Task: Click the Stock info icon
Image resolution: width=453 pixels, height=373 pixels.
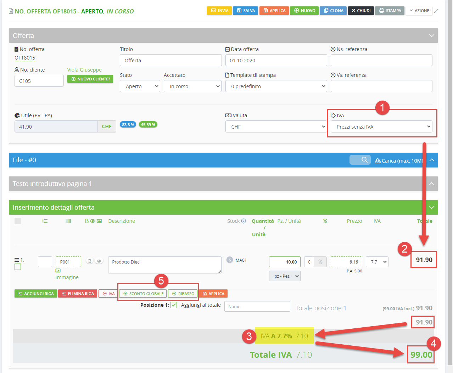Action: [244, 221]
